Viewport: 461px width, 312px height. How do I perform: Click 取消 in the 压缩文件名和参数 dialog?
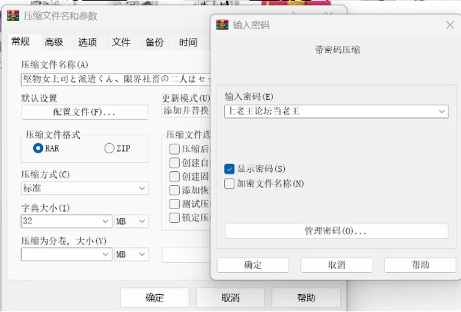230,298
